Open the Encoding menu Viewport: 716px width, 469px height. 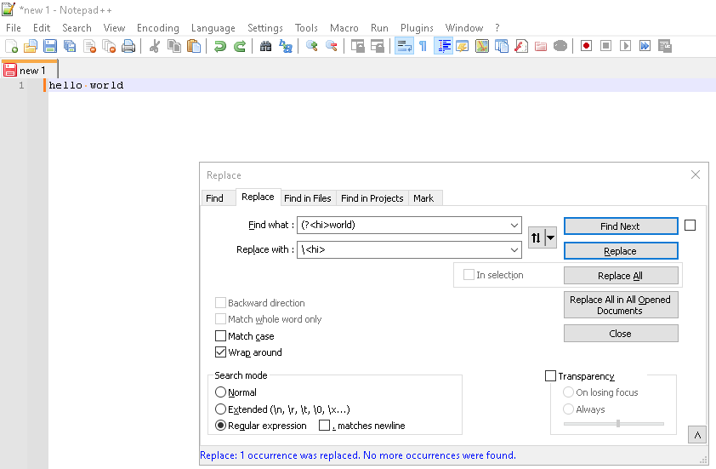(157, 28)
